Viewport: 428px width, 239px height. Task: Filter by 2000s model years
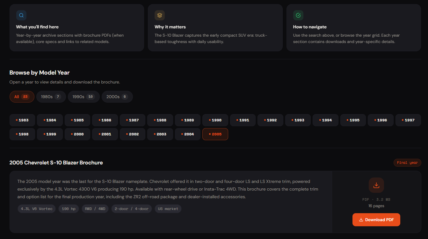pos(117,97)
